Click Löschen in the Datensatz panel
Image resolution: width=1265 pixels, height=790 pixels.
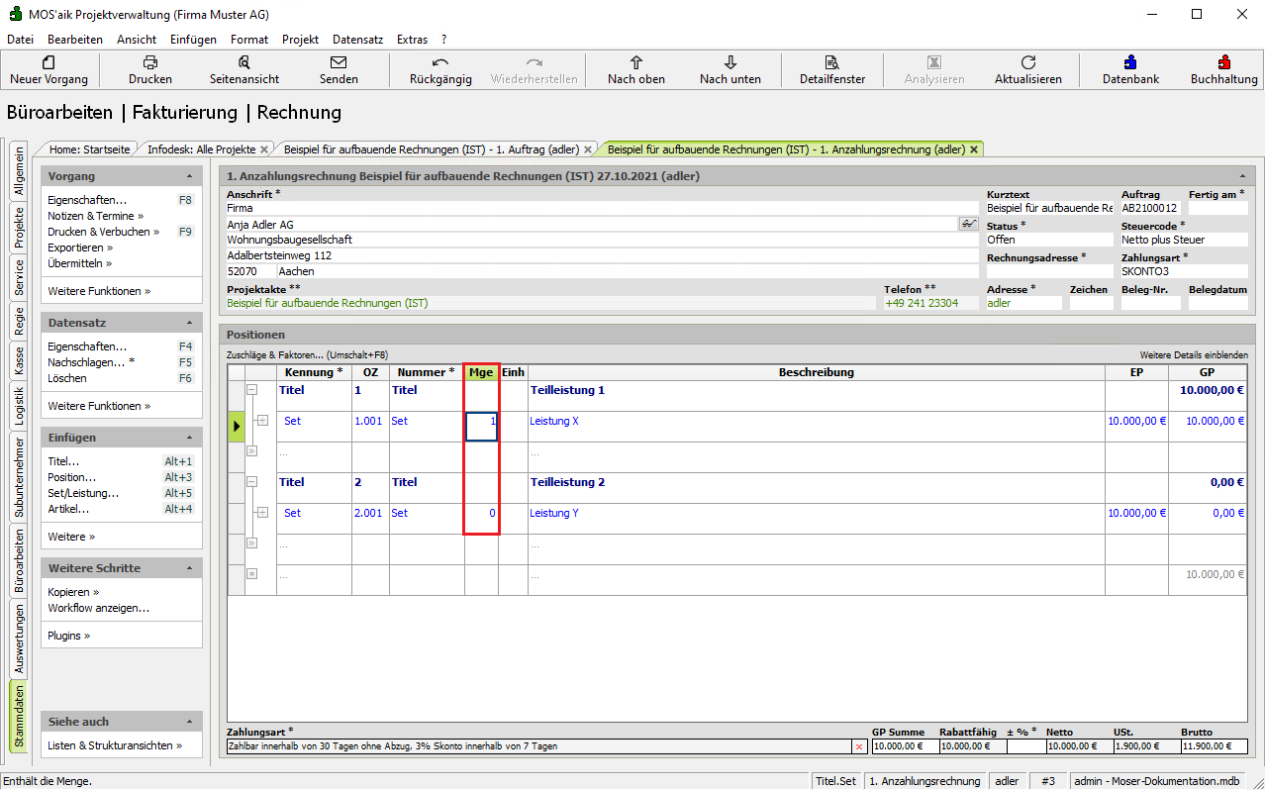pos(67,378)
